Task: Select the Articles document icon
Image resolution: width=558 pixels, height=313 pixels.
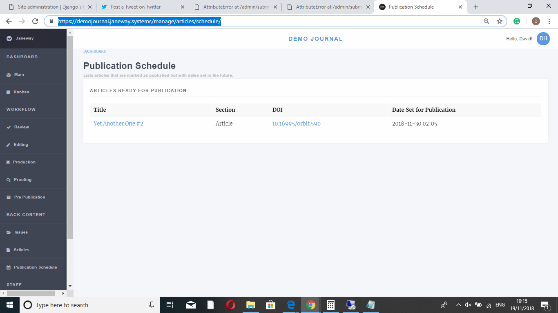Action: pyautogui.click(x=9, y=249)
